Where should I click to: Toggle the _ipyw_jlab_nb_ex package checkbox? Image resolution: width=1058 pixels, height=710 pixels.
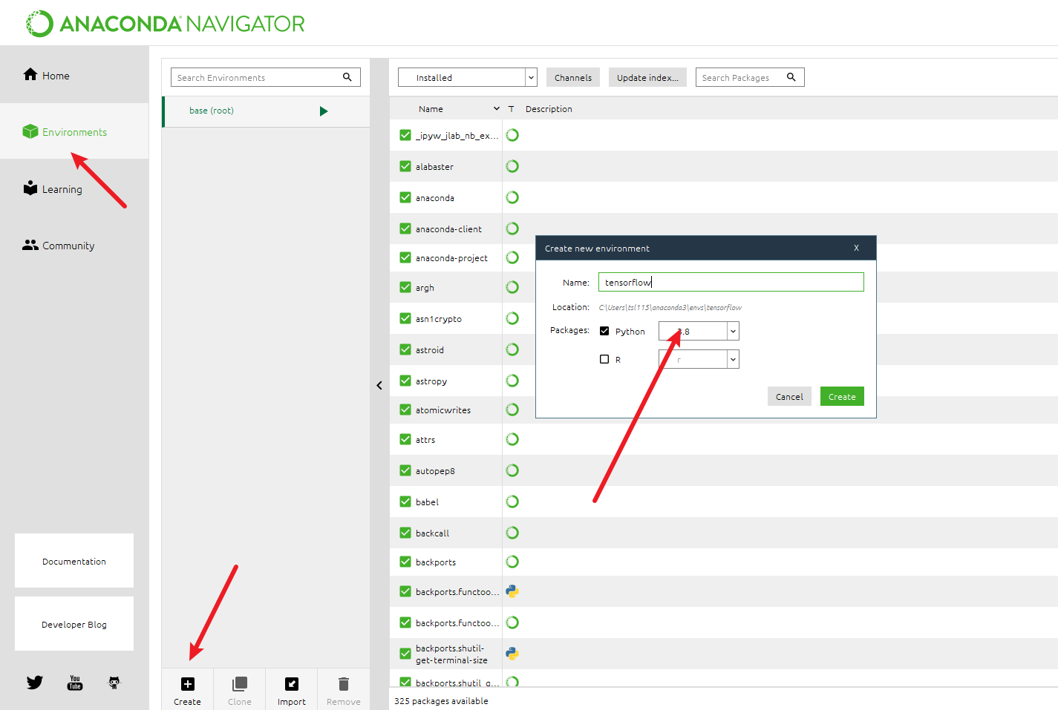[405, 135]
